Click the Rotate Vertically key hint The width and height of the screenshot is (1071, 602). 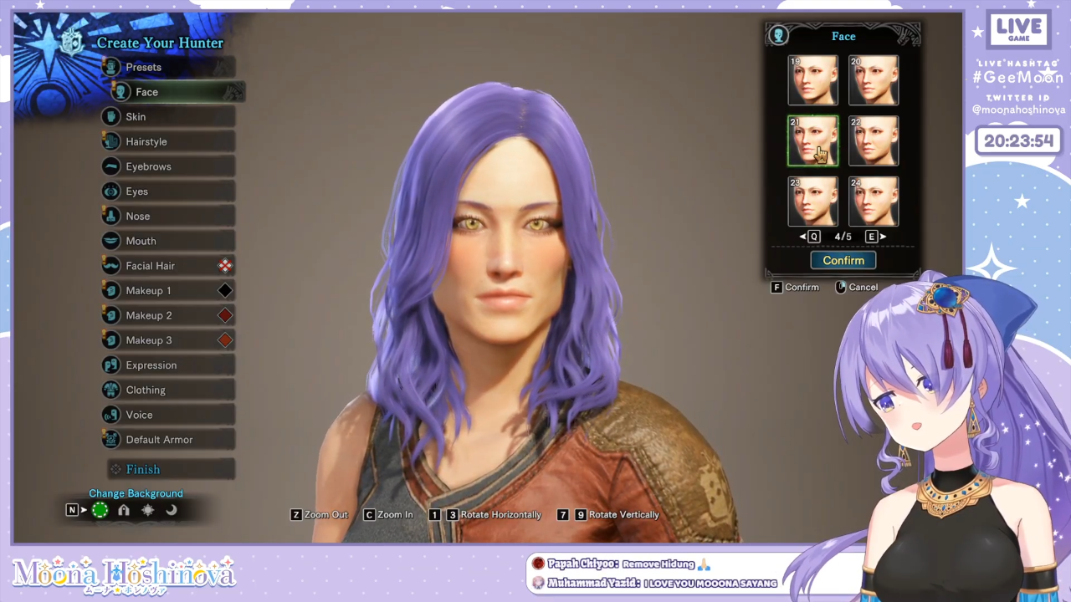[x=608, y=515]
